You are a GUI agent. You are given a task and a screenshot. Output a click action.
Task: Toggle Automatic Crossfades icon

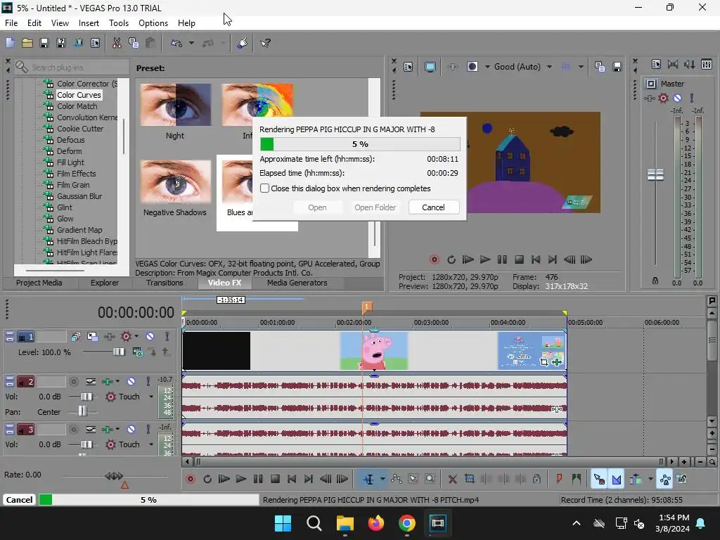(617, 480)
